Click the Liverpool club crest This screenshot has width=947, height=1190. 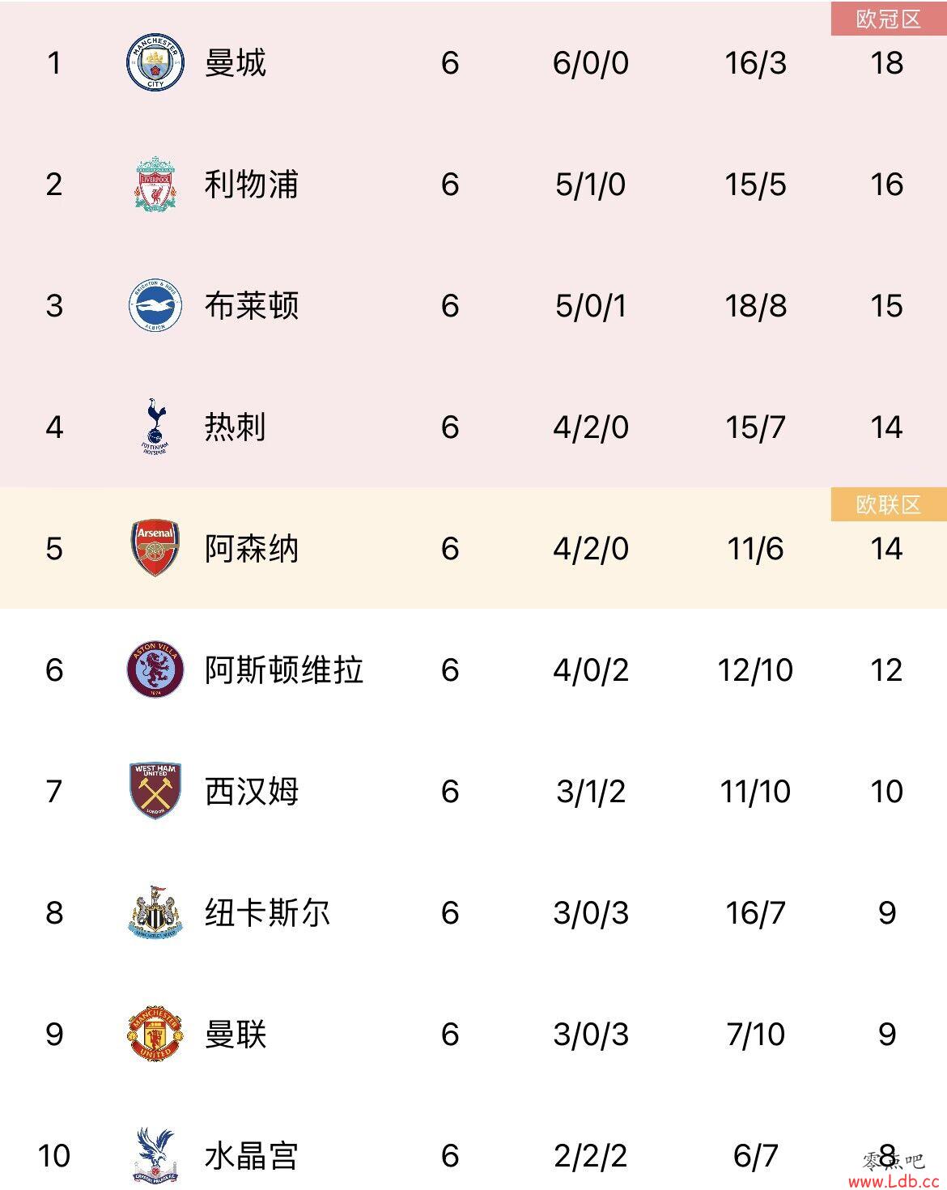(155, 184)
